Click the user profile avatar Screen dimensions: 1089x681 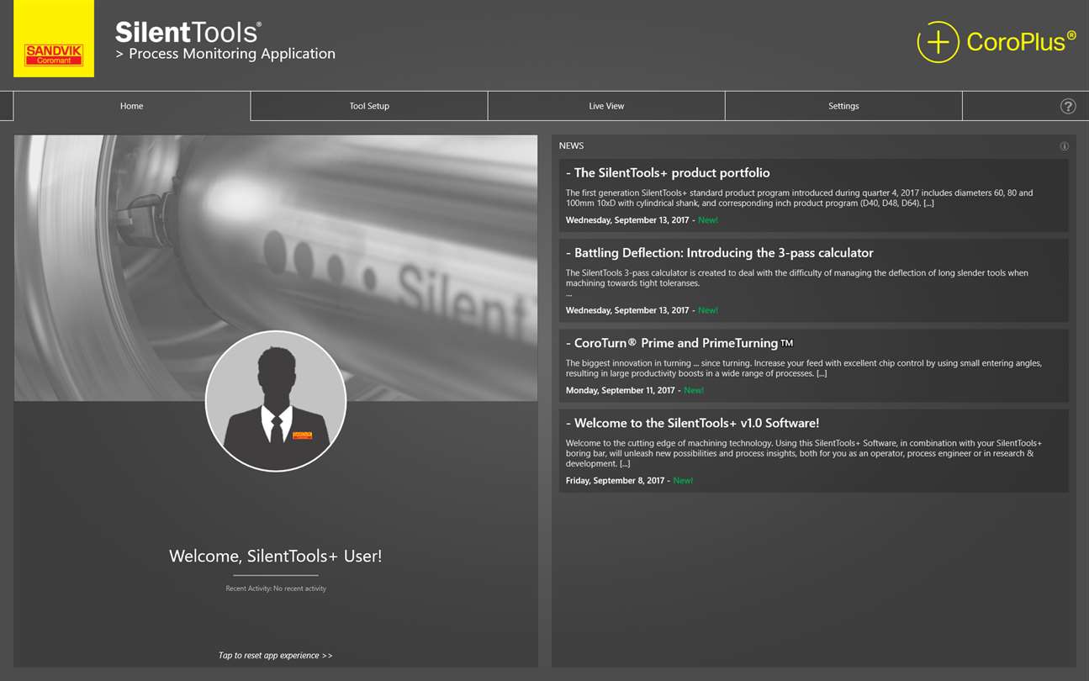[x=276, y=401]
